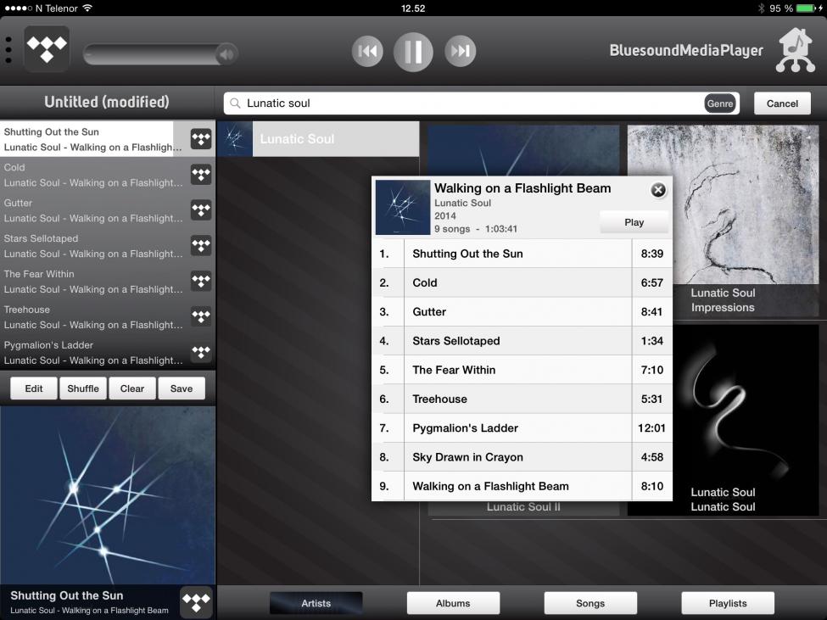
Task: Switch to the Playlists tab
Action: [x=728, y=603]
